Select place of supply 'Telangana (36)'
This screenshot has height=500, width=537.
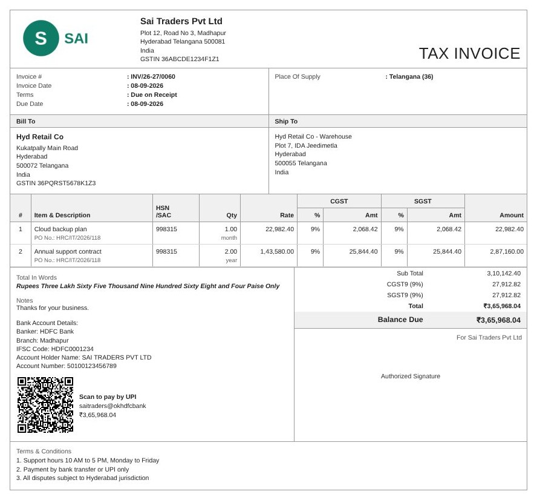click(x=411, y=76)
